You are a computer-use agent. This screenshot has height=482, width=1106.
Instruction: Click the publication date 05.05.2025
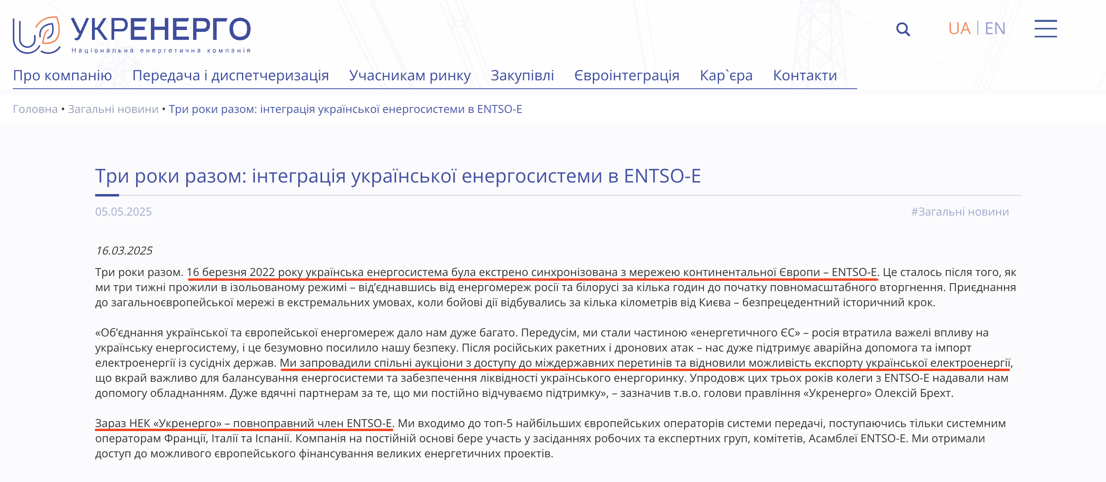[x=124, y=212]
